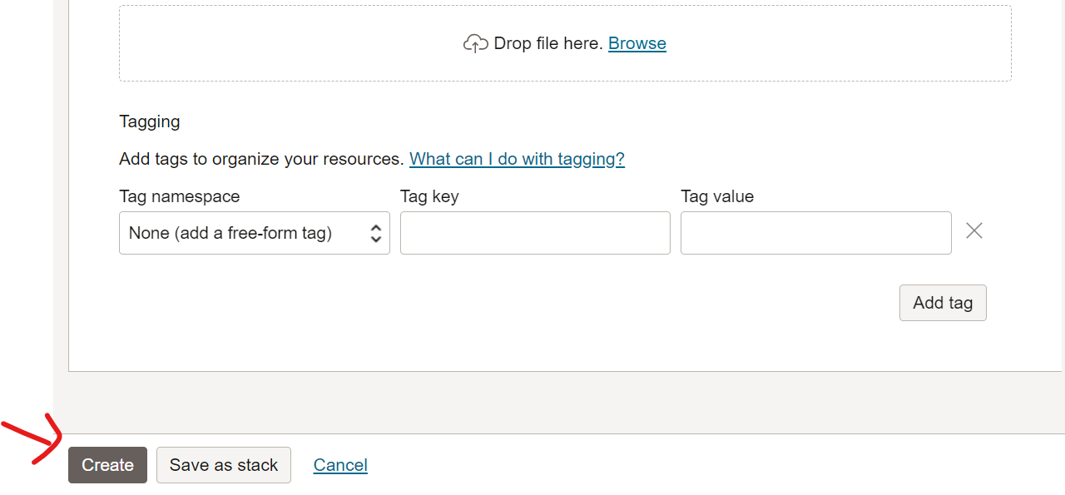The image size is (1065, 495).
Task: Open the Tag namespace dropdown
Action: coord(255,233)
